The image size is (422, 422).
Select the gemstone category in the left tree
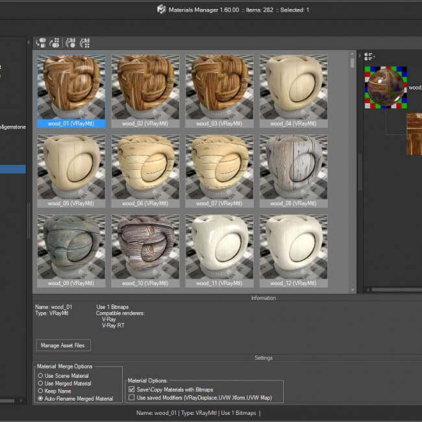(x=13, y=127)
